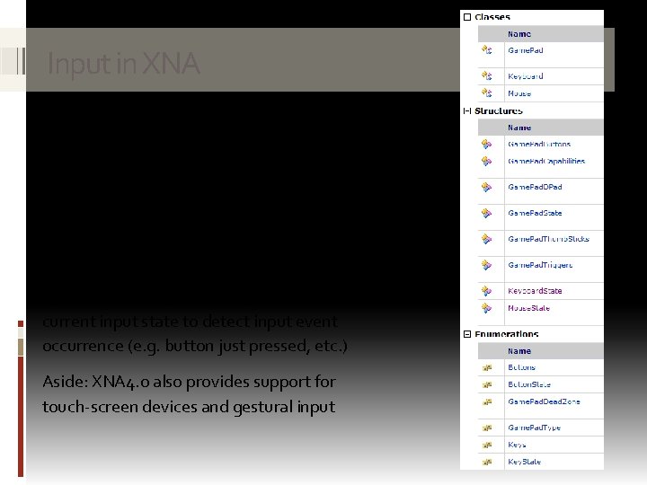Click the enum icon beside Buttons
This screenshot has width=647, height=485.
(487, 367)
